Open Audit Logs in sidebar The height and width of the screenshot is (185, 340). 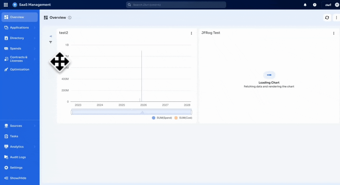[20, 157]
